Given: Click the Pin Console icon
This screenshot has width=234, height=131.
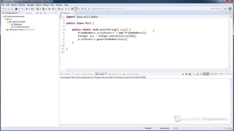Looking at the screenshot, I should tap(212, 74).
